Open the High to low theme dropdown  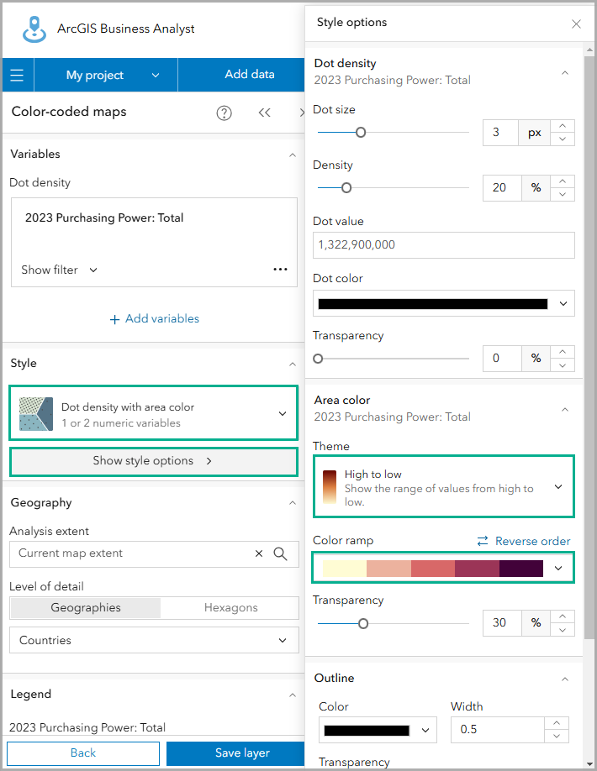pyautogui.click(x=444, y=487)
